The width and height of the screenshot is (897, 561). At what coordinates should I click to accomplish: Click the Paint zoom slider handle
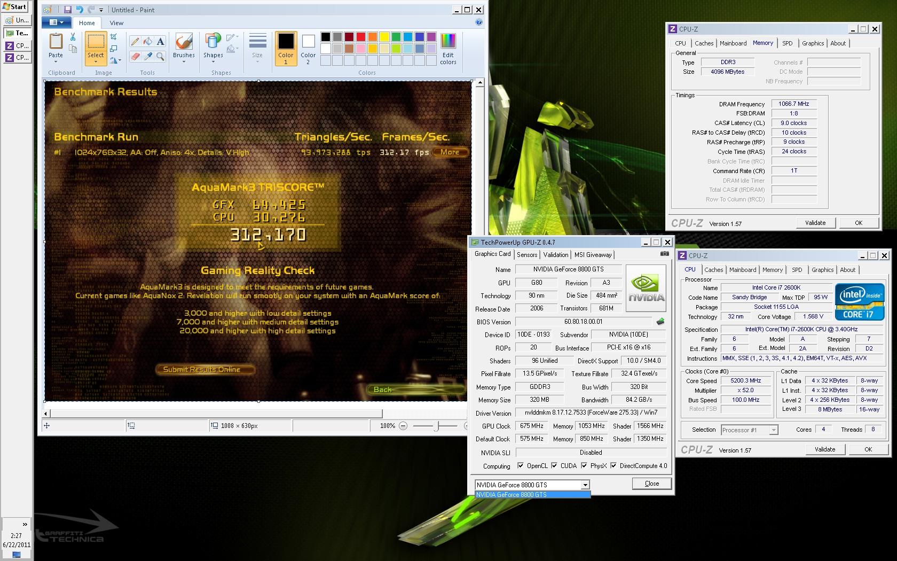pos(436,426)
